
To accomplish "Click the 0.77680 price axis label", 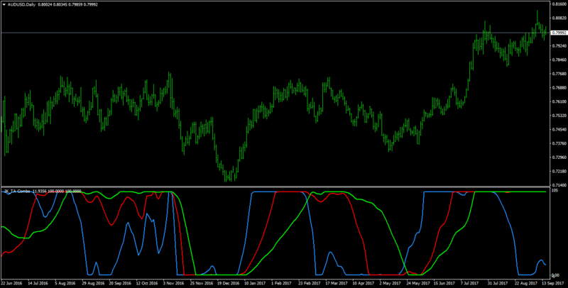I will pos(559,74).
